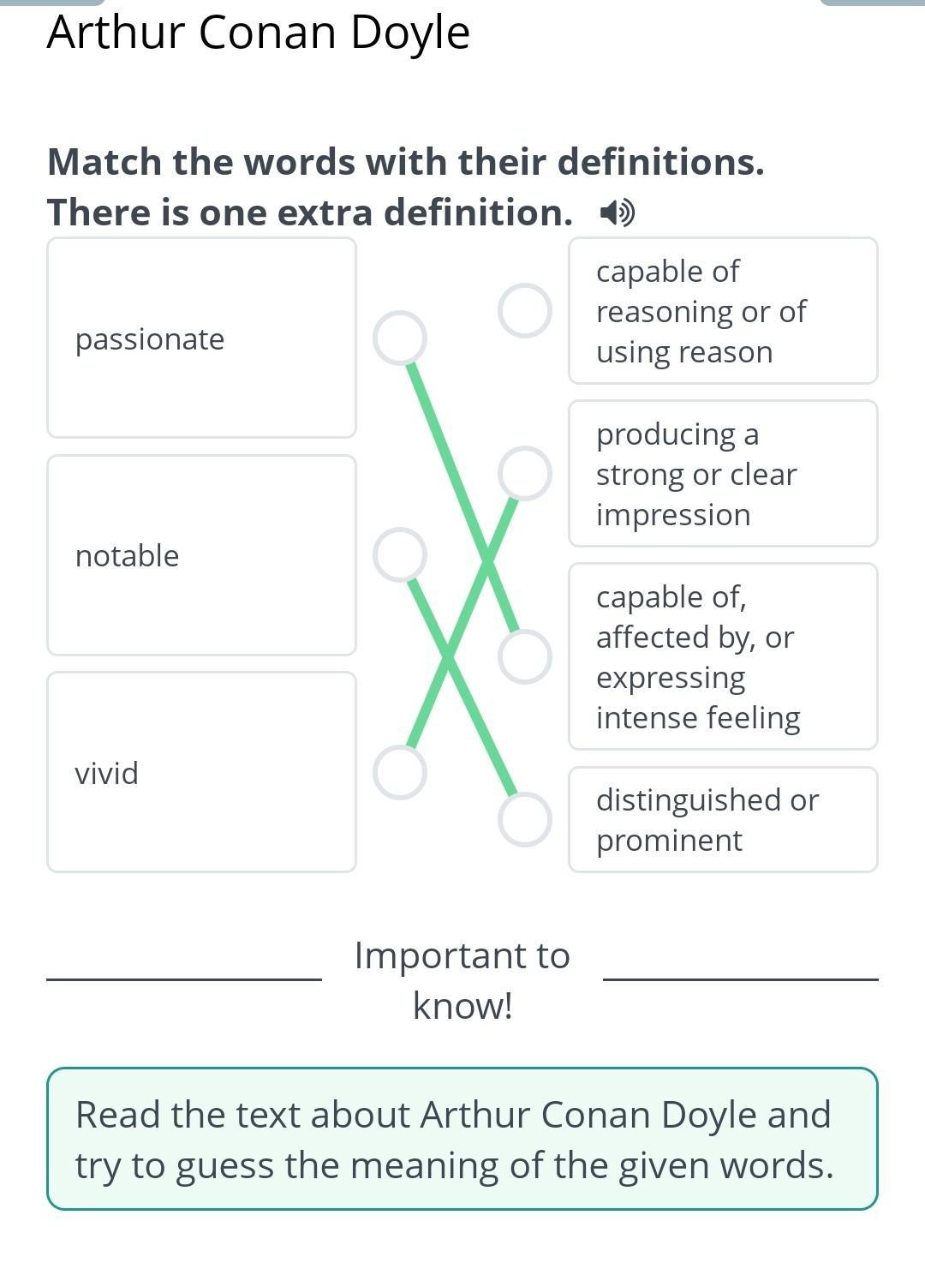Select circle for 'distinguished or prominent' definition
925x1269 pixels.
pyautogui.click(x=524, y=819)
